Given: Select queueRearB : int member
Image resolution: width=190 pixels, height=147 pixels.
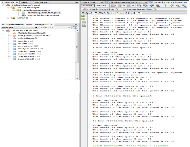Looking at the screenshot, I should coord(29,59).
